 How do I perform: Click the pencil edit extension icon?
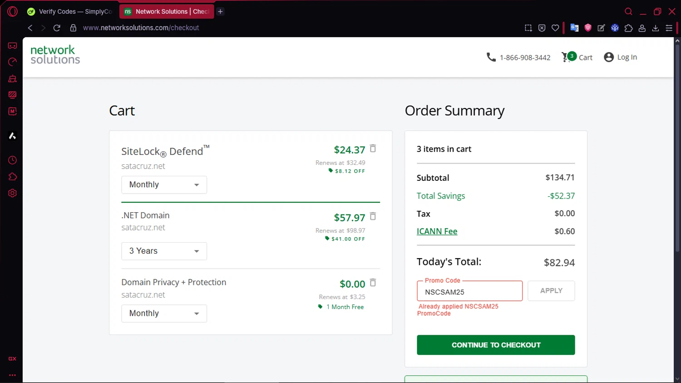point(601,28)
